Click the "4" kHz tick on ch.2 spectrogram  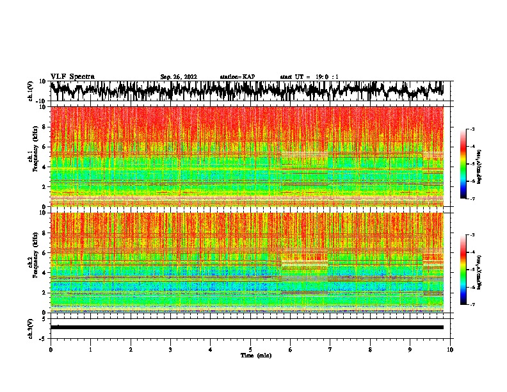click(x=44, y=273)
